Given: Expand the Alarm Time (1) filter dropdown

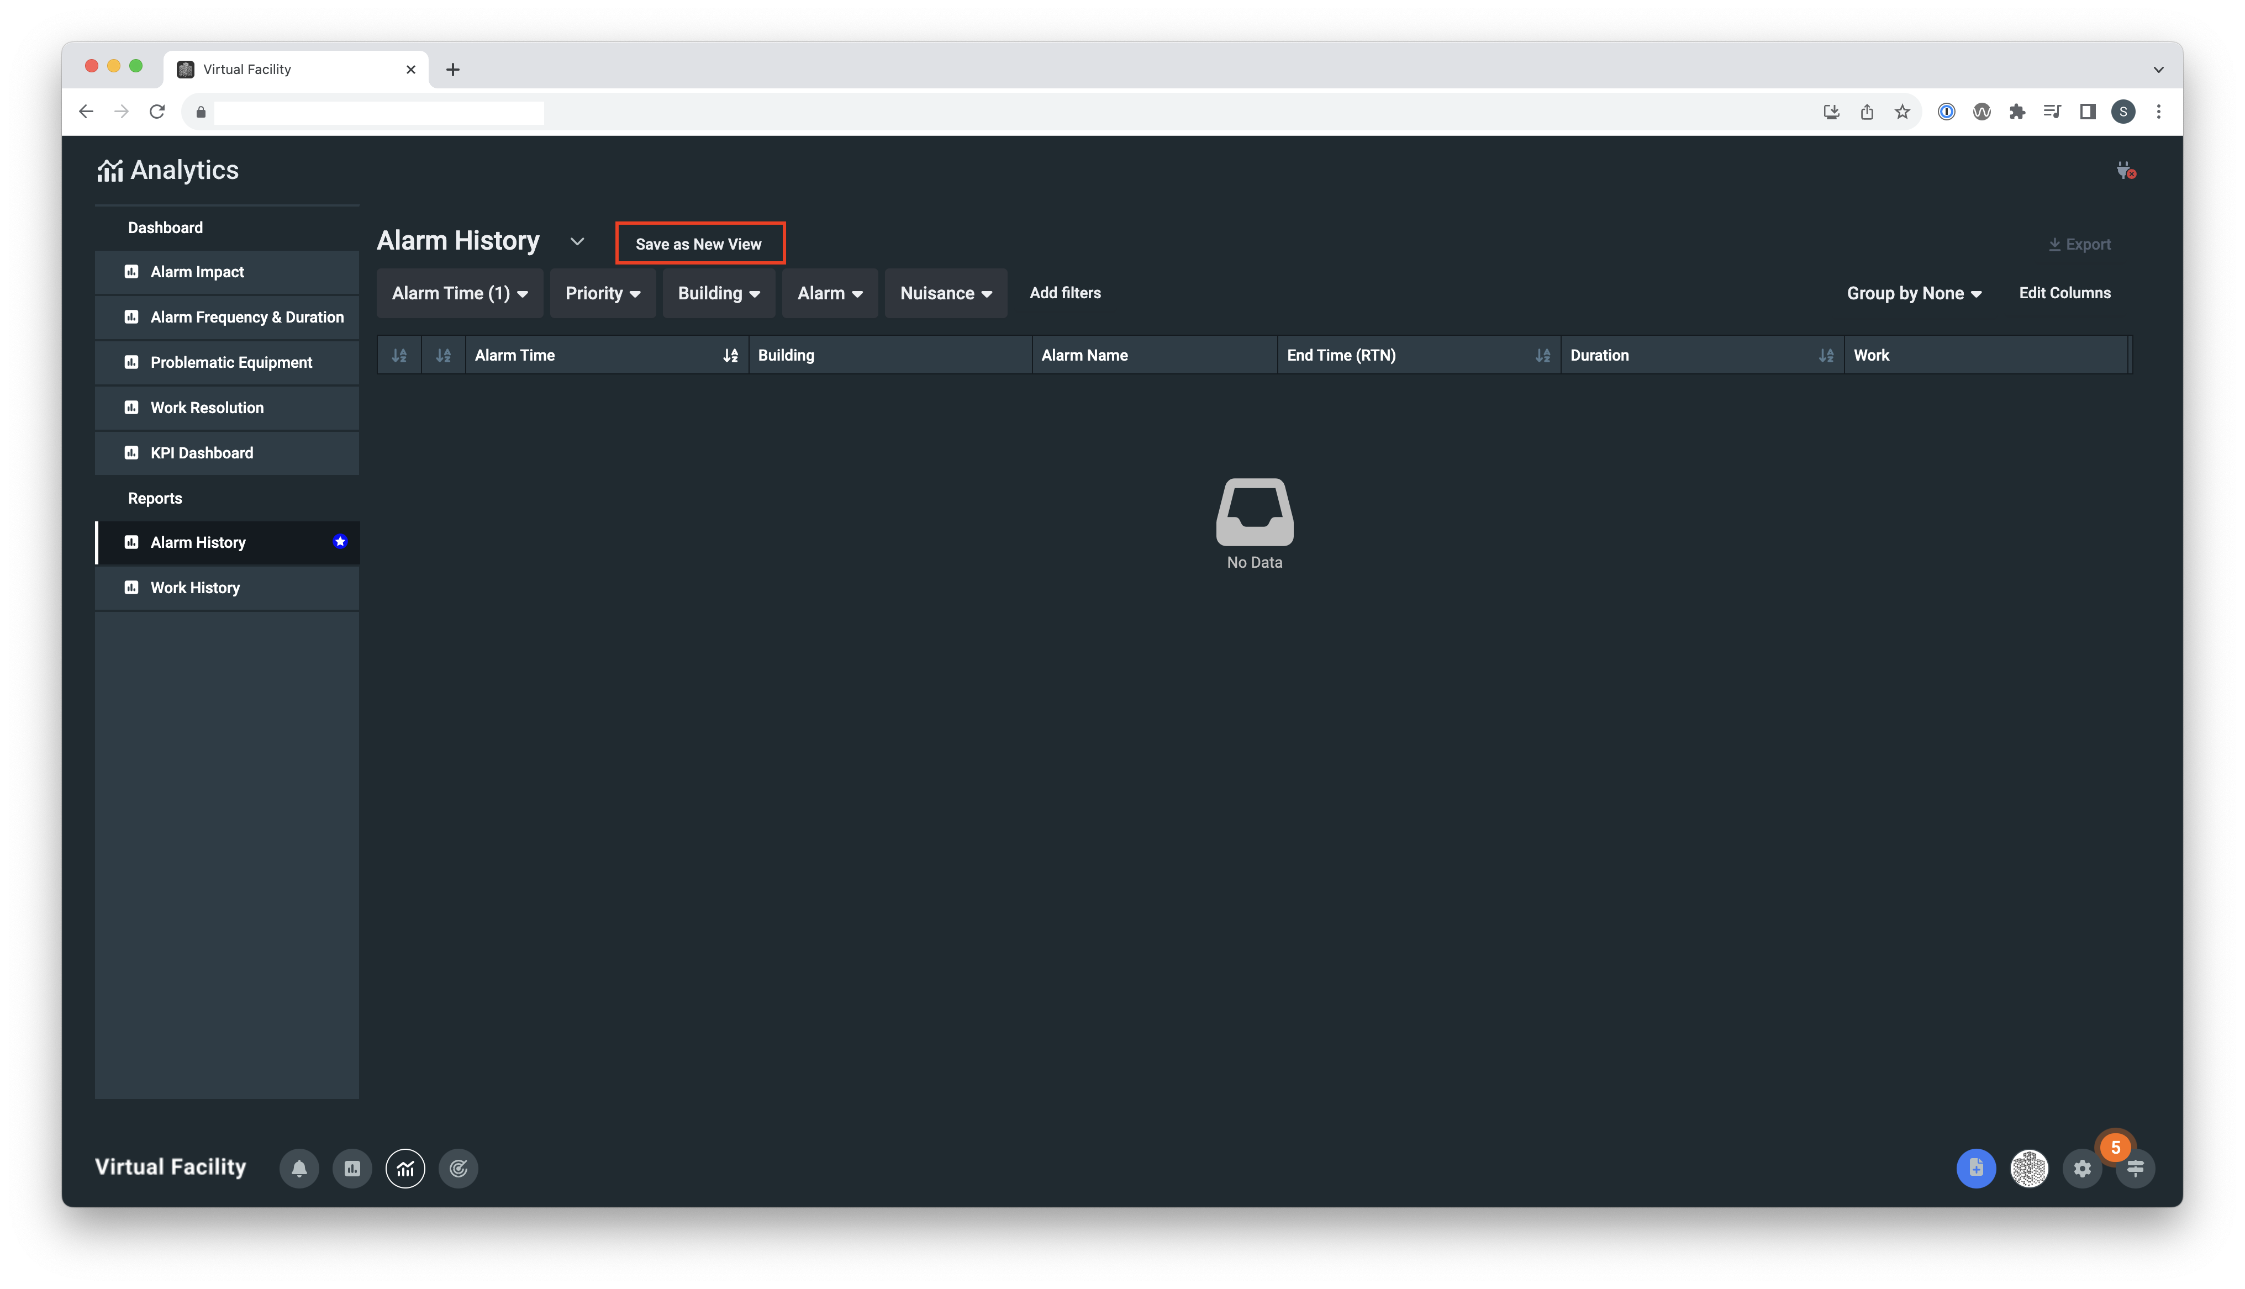Looking at the screenshot, I should point(460,293).
